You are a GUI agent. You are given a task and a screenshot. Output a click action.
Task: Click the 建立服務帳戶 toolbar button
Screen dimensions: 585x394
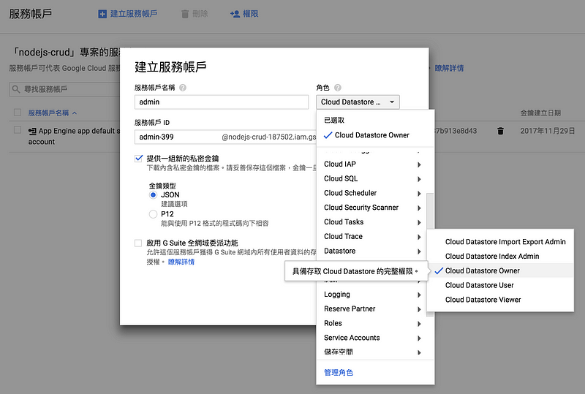[127, 14]
